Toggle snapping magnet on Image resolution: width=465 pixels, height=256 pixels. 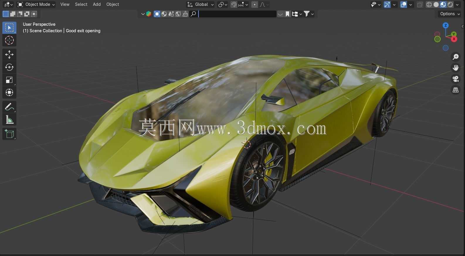coord(234,4)
